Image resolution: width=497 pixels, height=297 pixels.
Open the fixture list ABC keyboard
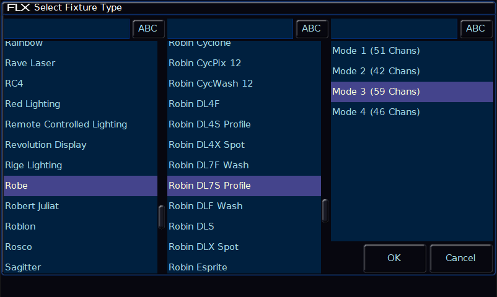[x=312, y=28]
